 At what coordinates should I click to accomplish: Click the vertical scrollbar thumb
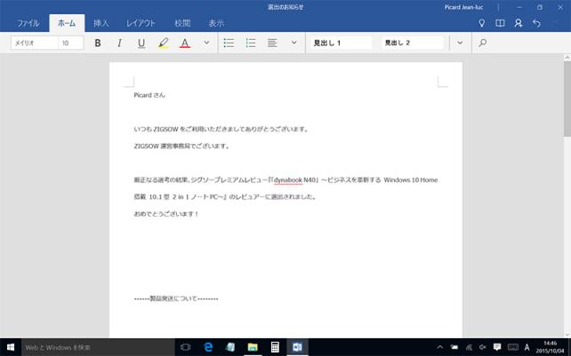(x=567, y=99)
